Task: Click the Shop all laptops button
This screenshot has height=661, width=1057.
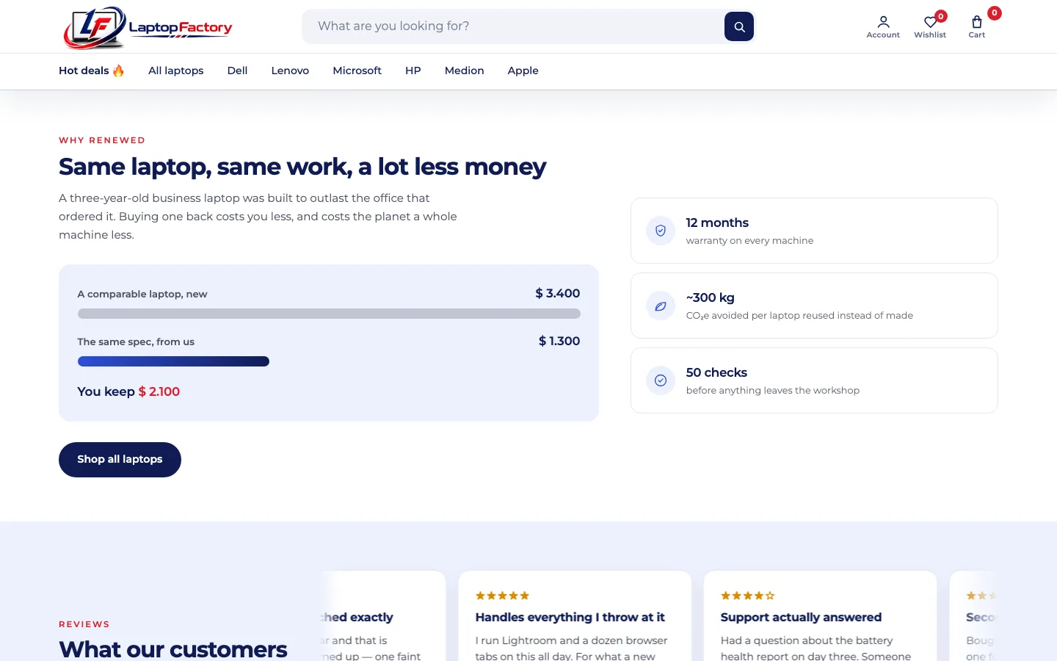Action: (120, 460)
